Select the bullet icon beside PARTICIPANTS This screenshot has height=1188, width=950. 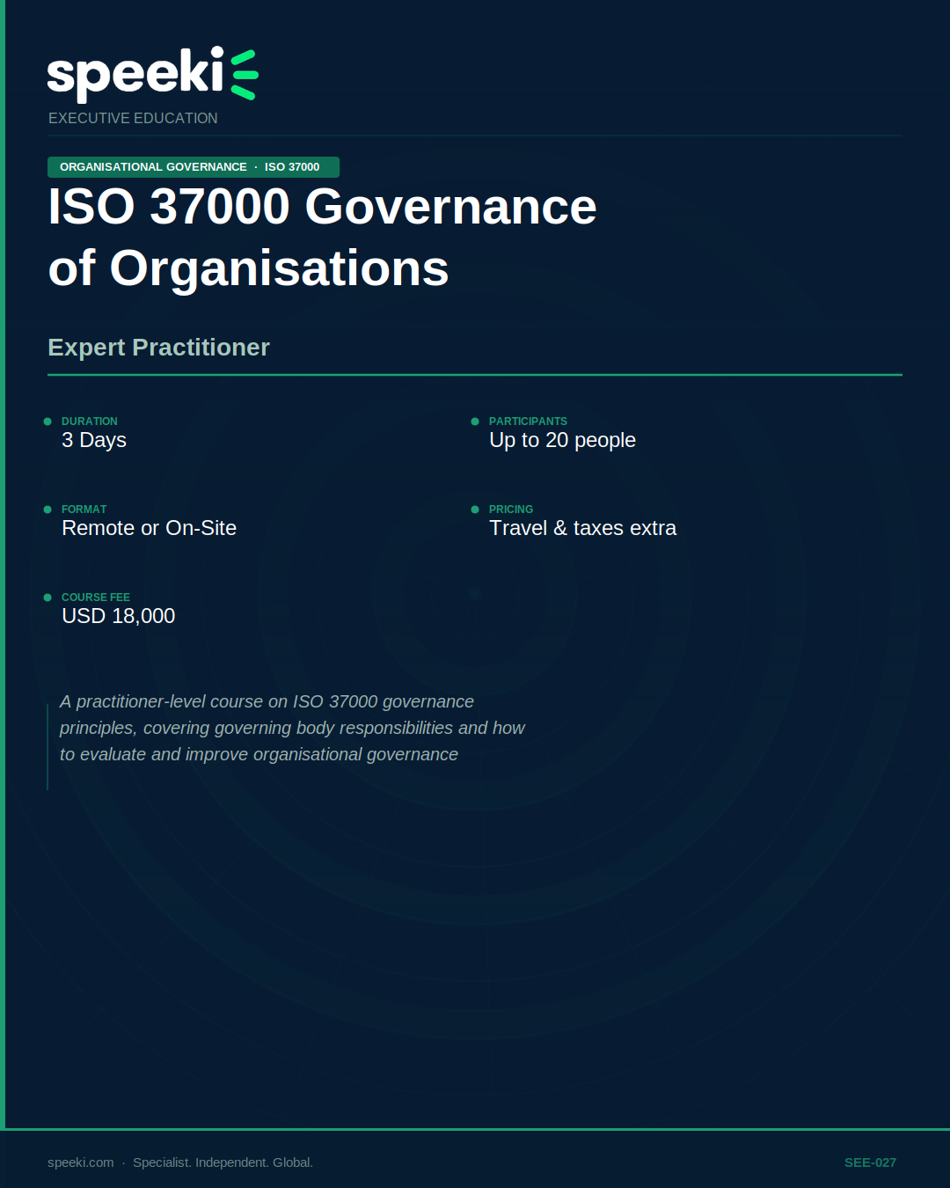pos(475,422)
